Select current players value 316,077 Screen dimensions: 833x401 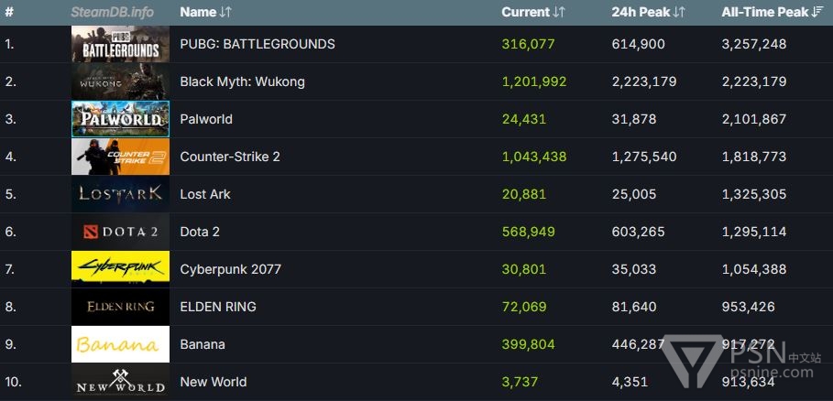tap(528, 44)
